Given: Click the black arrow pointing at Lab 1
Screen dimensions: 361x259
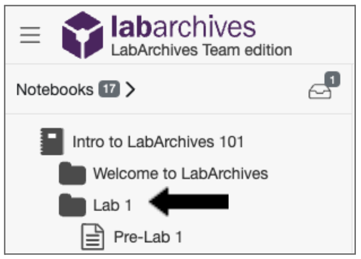Looking at the screenshot, I should pyautogui.click(x=189, y=202).
